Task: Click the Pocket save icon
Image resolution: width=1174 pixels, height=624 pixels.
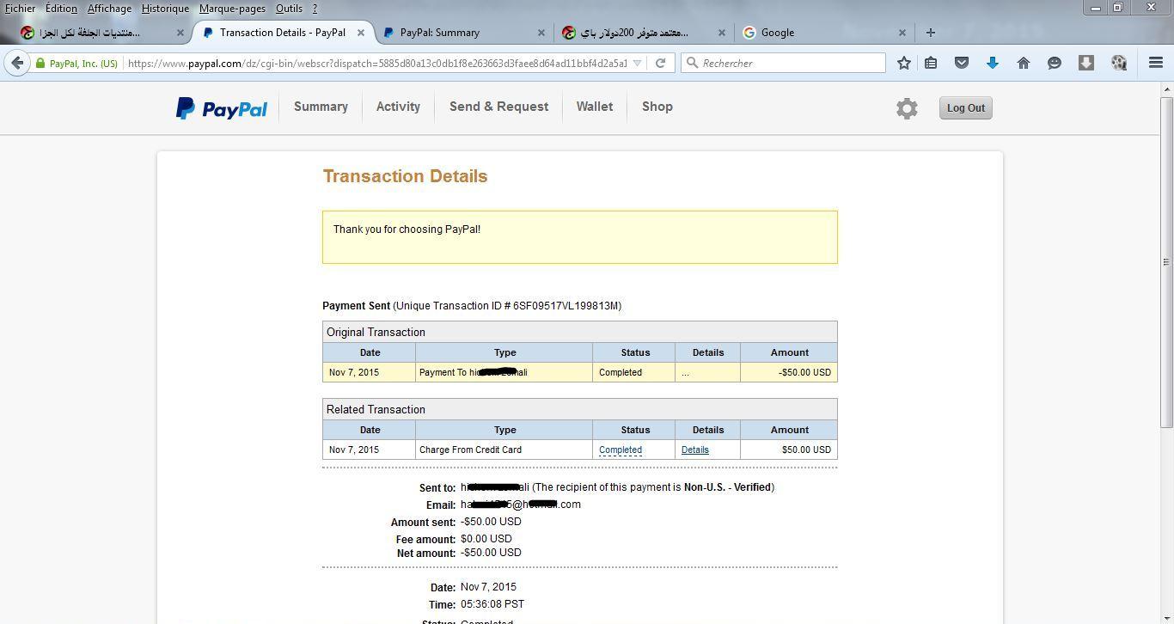Action: [962, 63]
